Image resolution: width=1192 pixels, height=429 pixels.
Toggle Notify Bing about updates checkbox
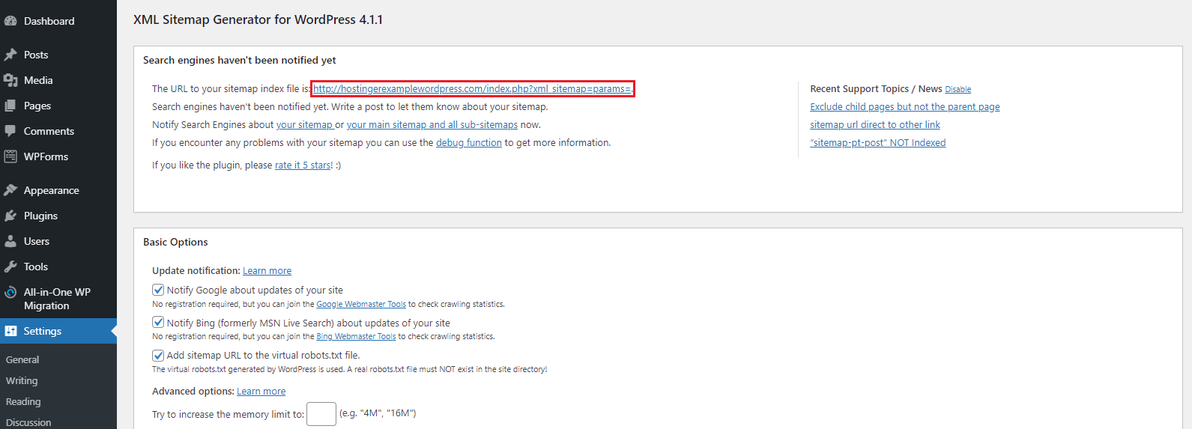(x=158, y=323)
